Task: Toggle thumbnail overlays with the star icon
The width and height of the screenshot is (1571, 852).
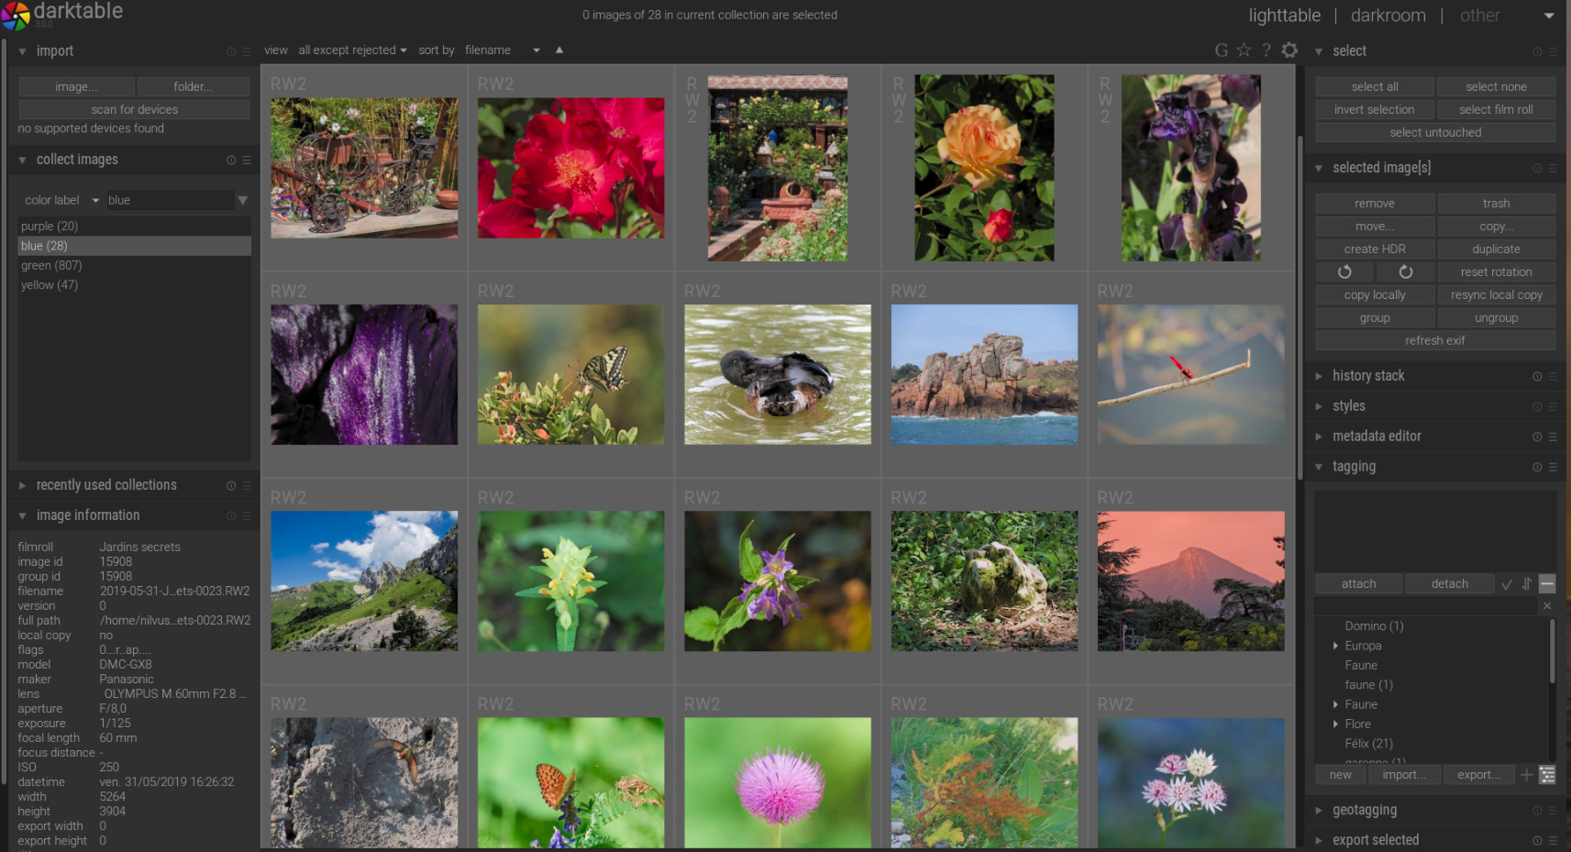Action: (1244, 50)
